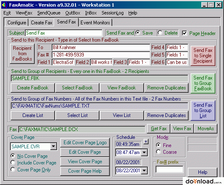Click the View FaxBook button
This screenshot has height=185, width=224.
[122, 88]
